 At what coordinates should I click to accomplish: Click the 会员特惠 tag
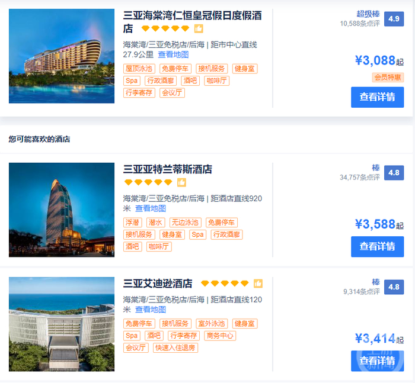tap(388, 77)
